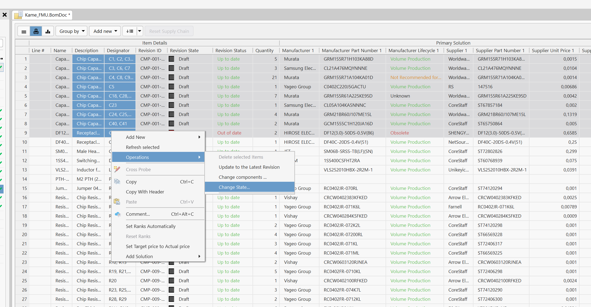Expand the sort options dropdown arrow
The height and width of the screenshot is (307, 591).
coord(140,31)
